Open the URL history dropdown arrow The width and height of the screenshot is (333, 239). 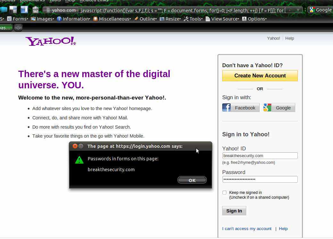[x=298, y=10]
